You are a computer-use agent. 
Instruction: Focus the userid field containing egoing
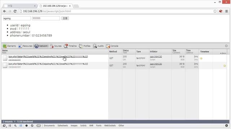pyautogui.click(x=17, y=18)
